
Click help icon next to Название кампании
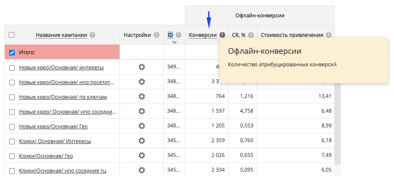92,35
